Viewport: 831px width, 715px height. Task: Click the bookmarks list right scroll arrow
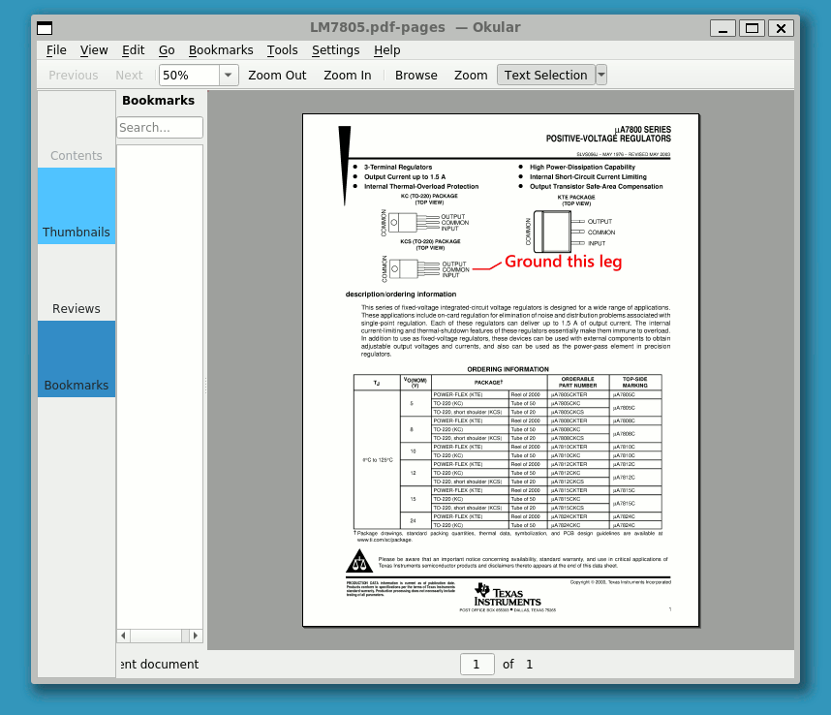pos(196,636)
